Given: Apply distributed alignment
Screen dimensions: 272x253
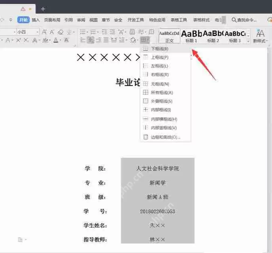Looking at the screenshot, I should 114,40.
